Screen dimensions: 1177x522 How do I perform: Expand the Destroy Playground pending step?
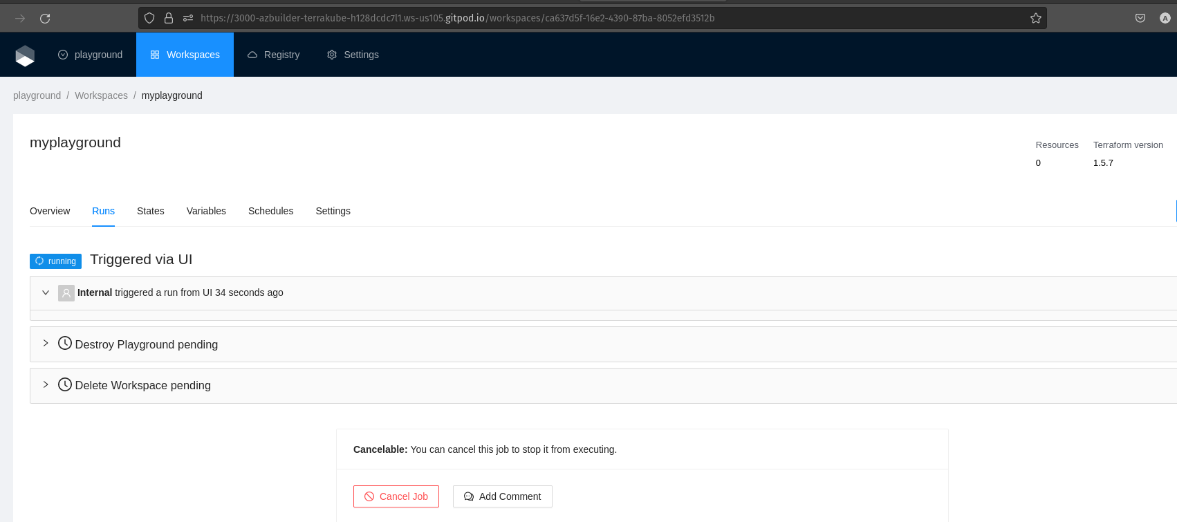click(46, 344)
